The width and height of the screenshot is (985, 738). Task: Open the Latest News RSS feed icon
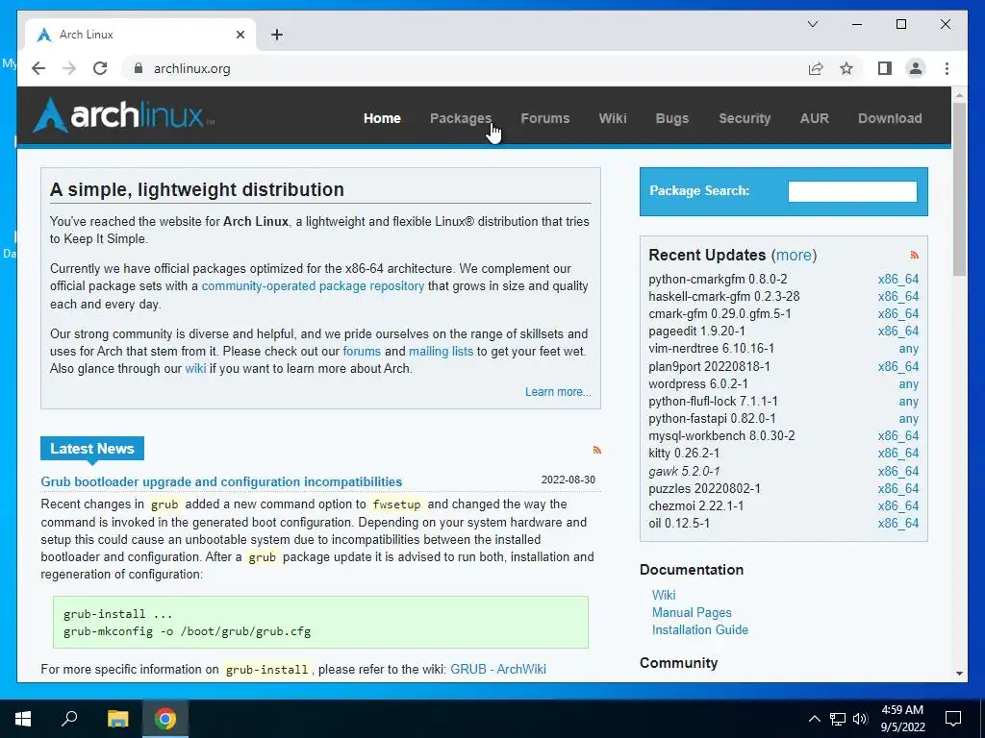pos(596,450)
